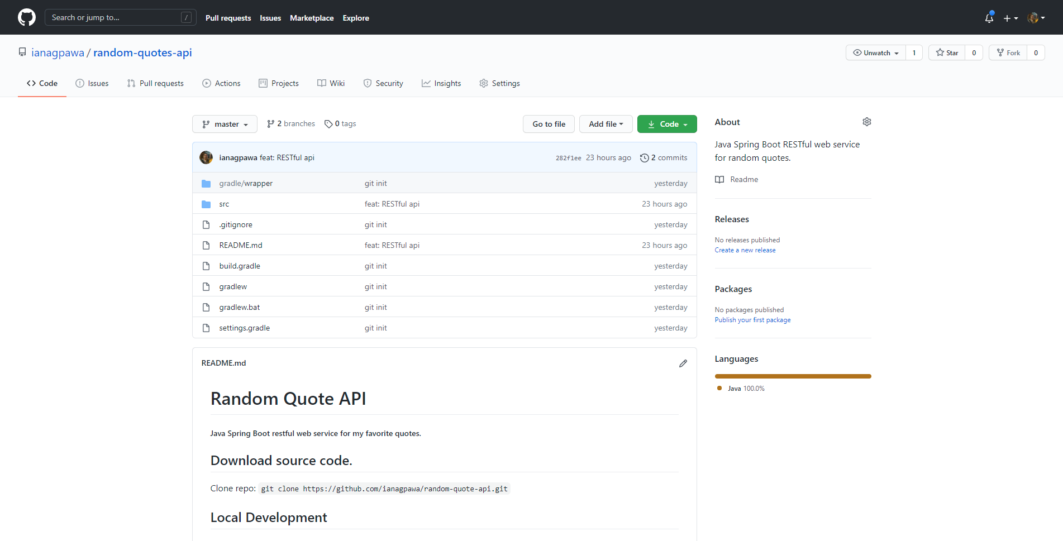Open the Wiki tab
Screen dimensions: 1063x541
[x=331, y=83]
